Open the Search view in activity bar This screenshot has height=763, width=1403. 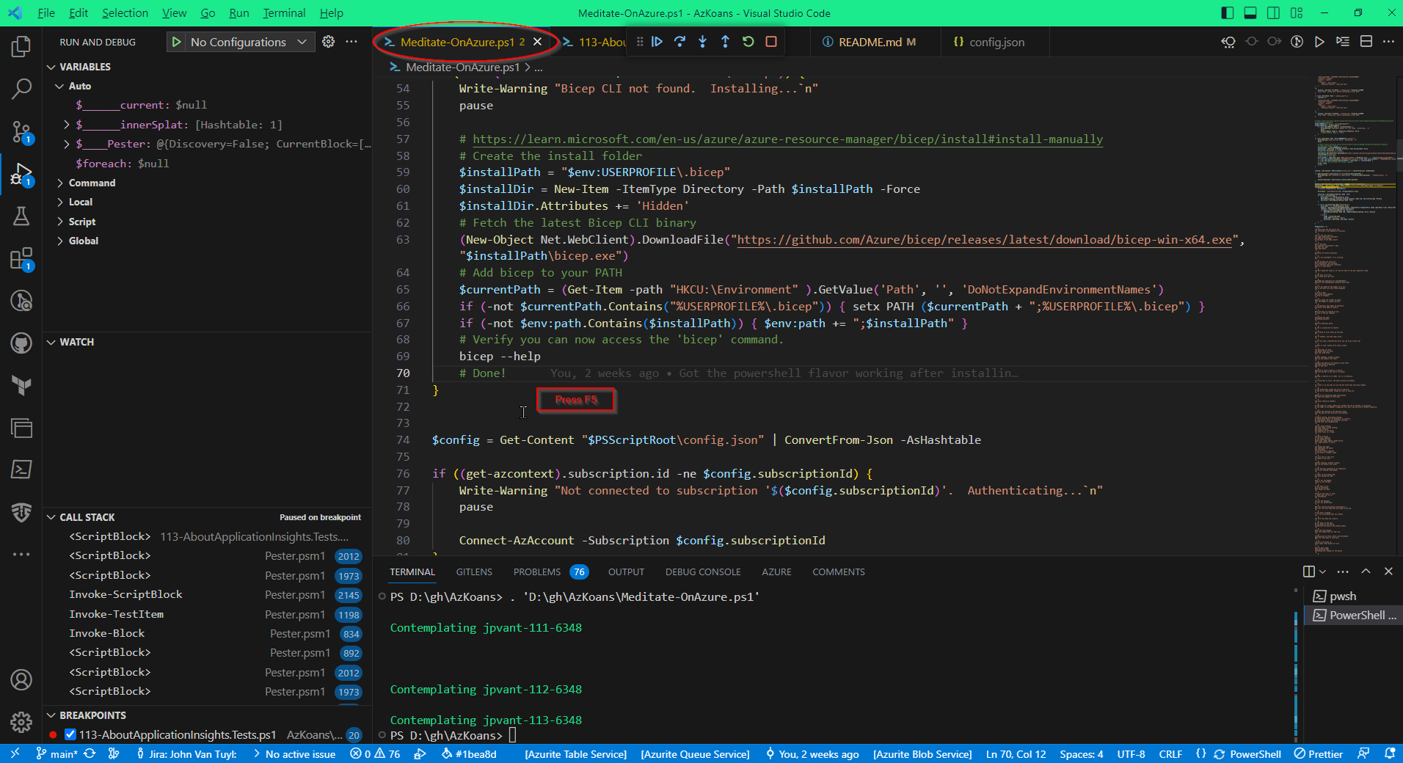tap(21, 90)
